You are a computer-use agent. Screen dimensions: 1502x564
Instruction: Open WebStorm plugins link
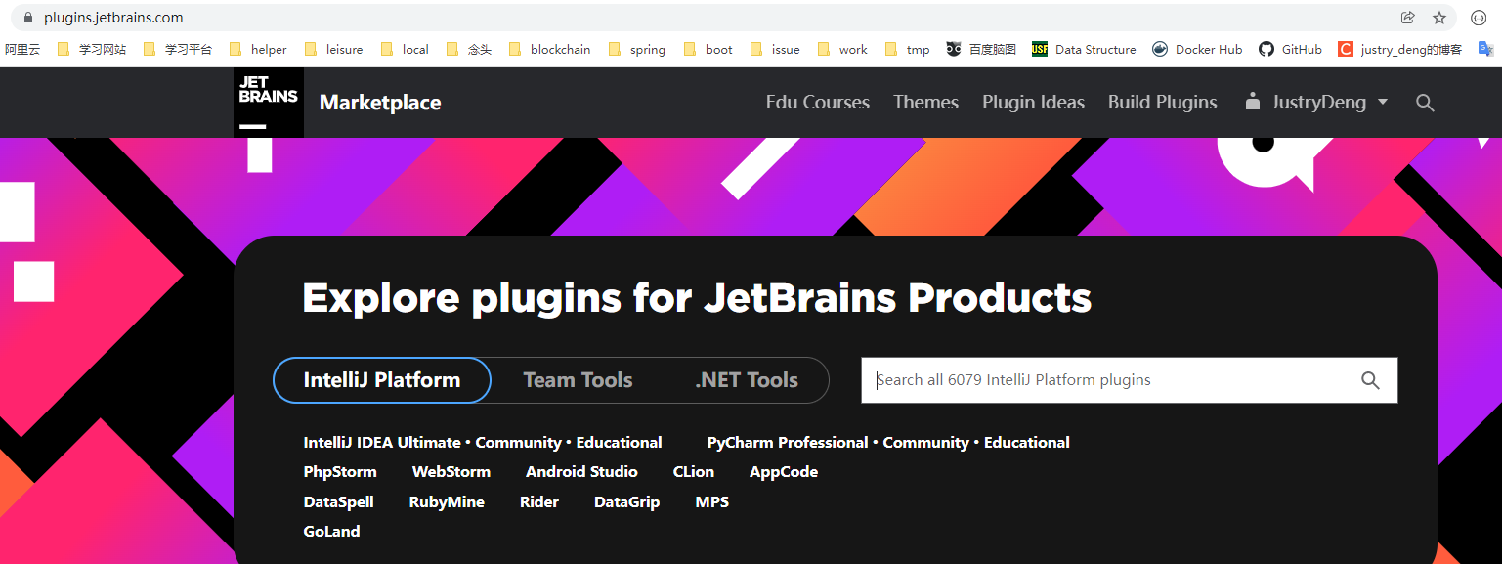tap(451, 472)
